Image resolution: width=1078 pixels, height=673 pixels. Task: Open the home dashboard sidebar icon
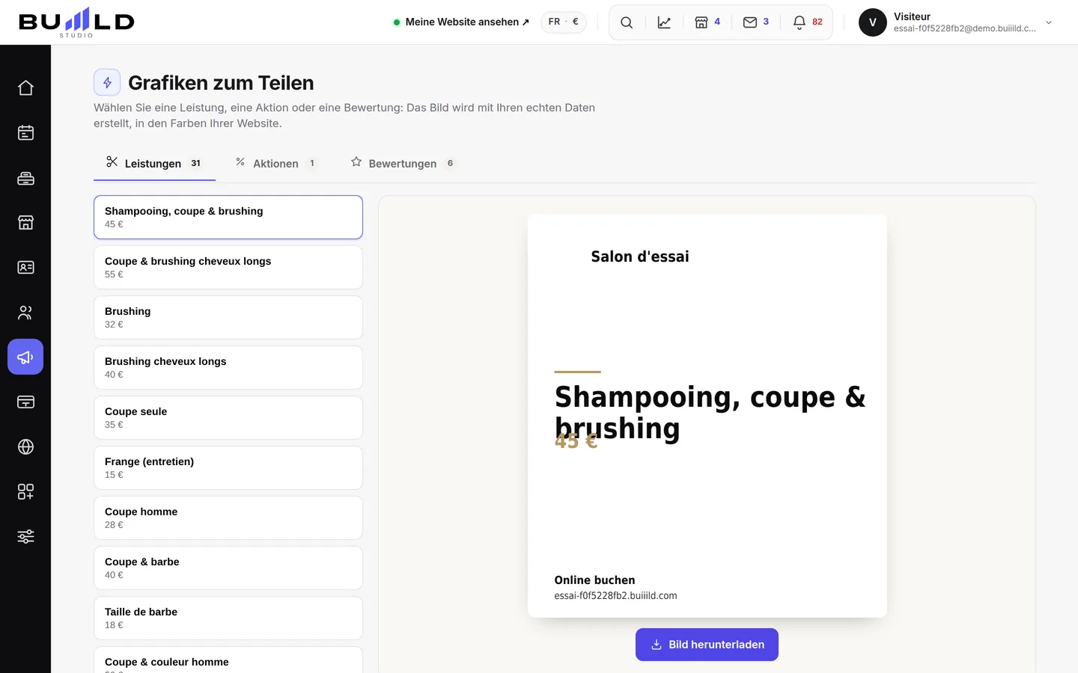click(25, 88)
